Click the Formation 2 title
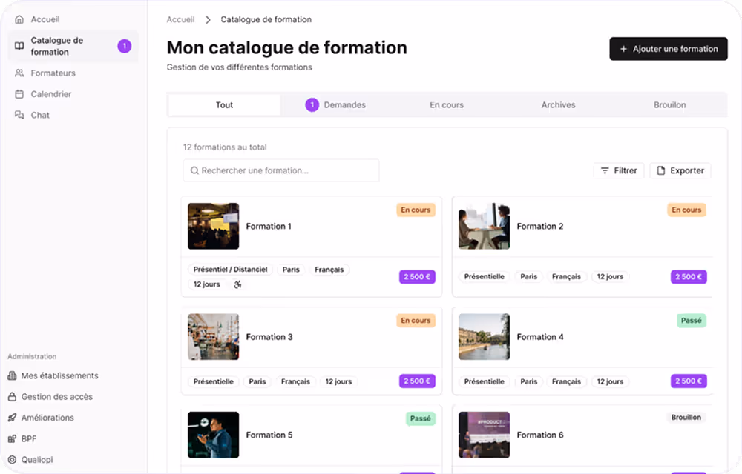 [540, 226]
